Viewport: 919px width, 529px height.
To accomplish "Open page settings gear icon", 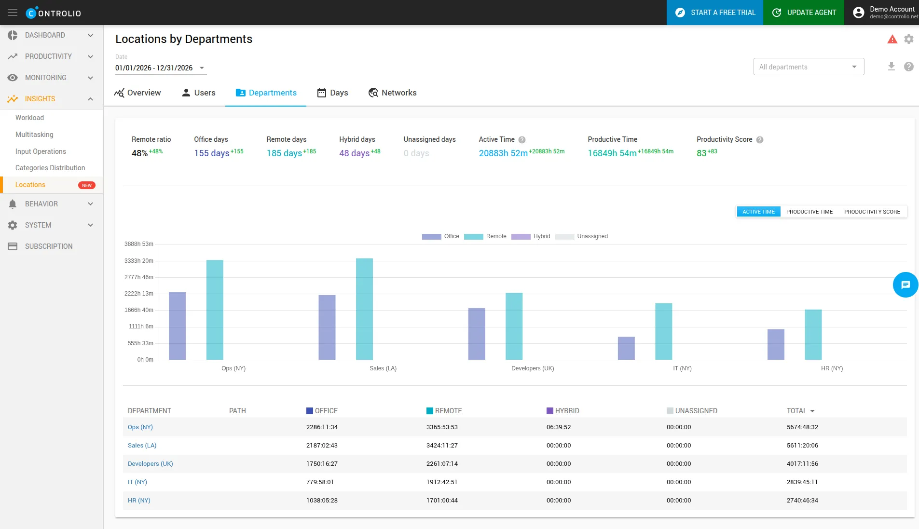I will pos(909,39).
